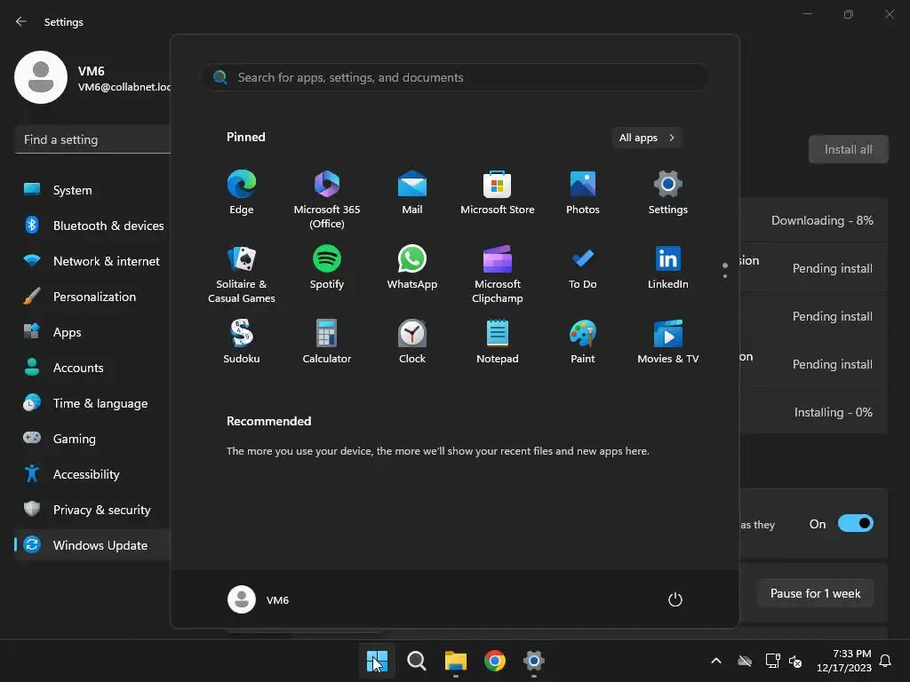Open File Explorer from taskbar
The height and width of the screenshot is (682, 910).
[456, 661]
